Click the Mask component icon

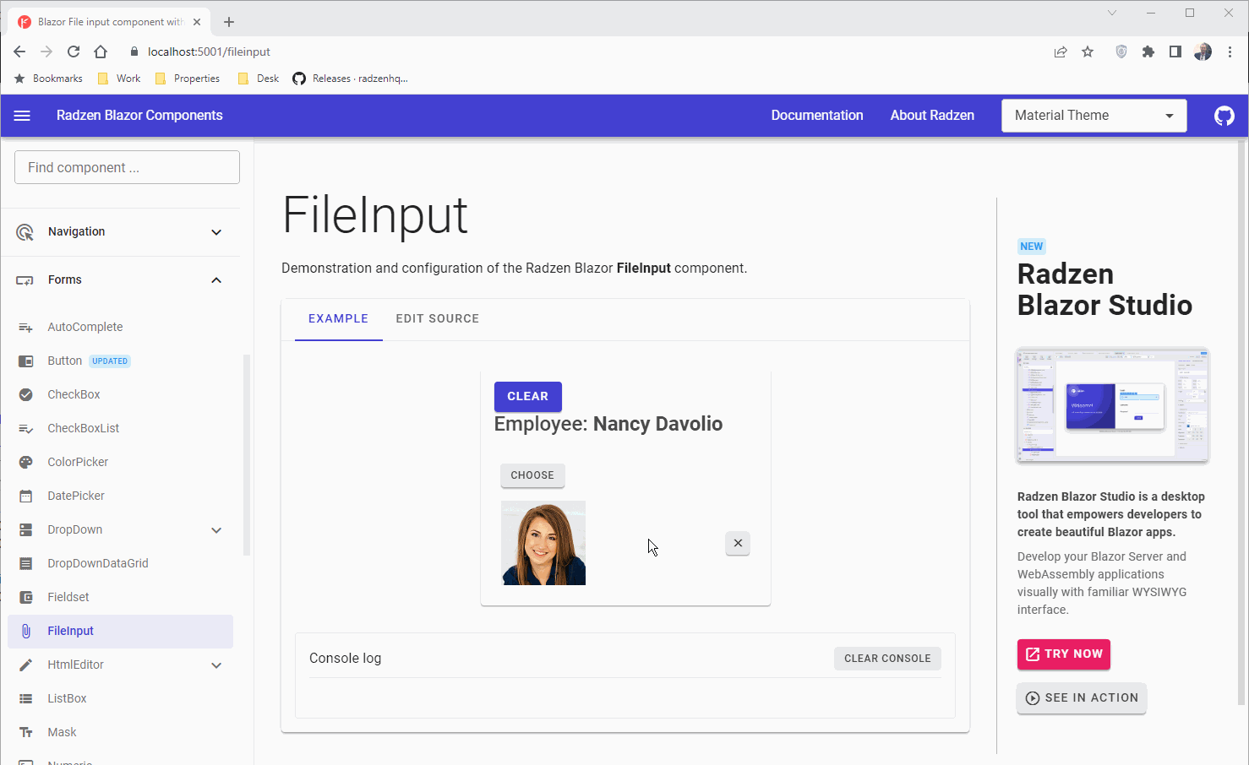(26, 732)
